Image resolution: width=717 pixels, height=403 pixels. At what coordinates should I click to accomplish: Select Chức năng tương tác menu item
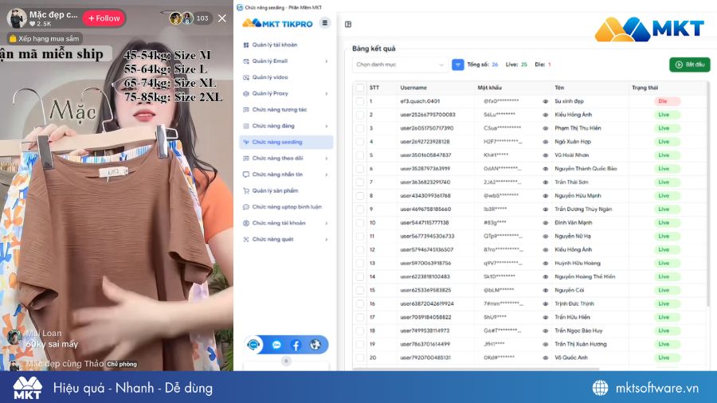286,110
